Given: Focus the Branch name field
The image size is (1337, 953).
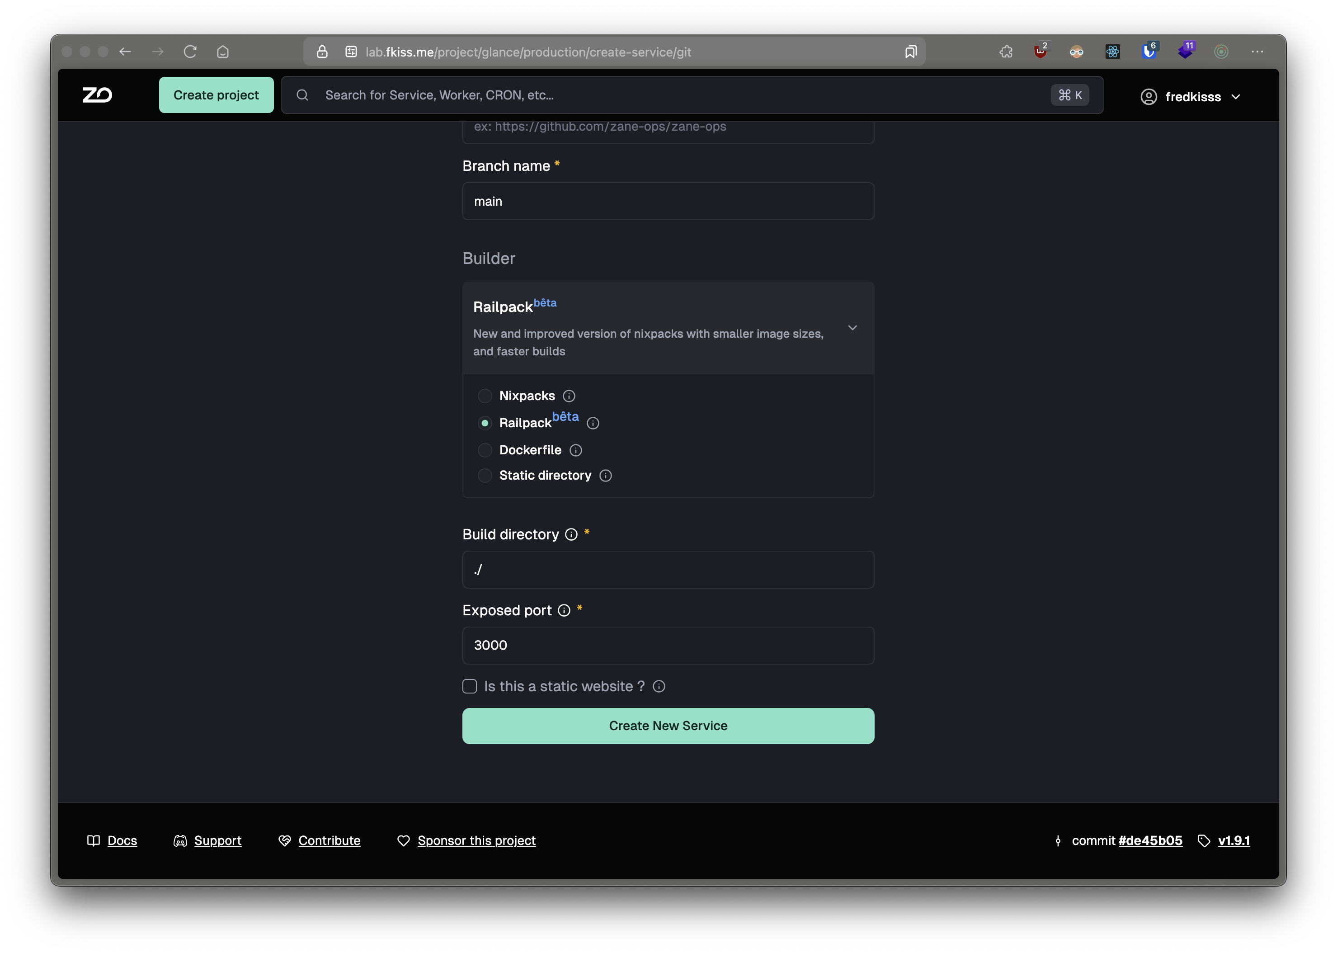Looking at the screenshot, I should [668, 201].
